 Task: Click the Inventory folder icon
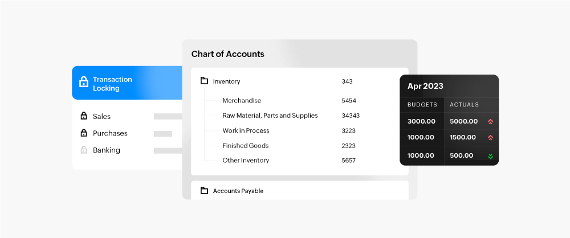pos(204,81)
